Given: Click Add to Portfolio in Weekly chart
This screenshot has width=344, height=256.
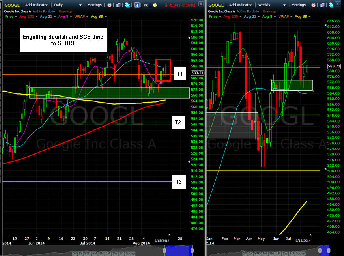Looking at the screenshot, I should pos(248,11).
